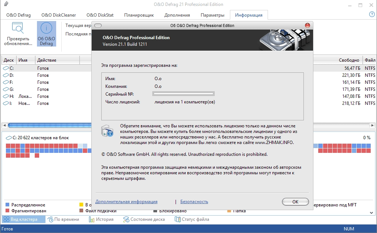377x233 pixels.
Task: Click the disk cluster icon beside C: 20 622
Action: [9, 138]
